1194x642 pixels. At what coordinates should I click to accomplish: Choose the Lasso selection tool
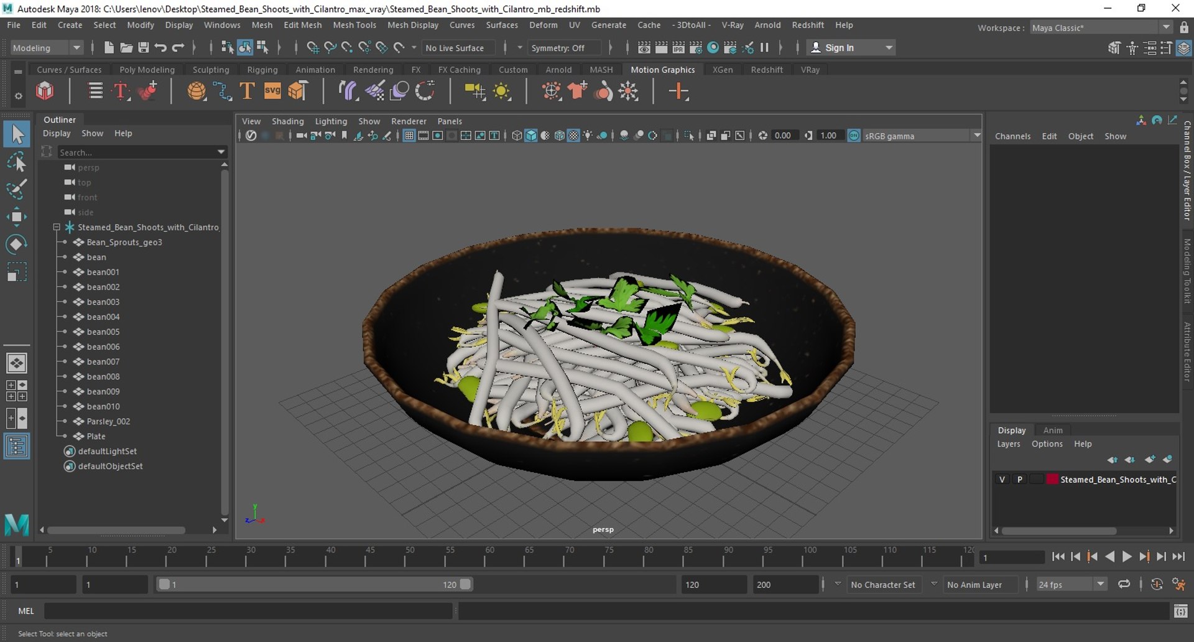17,162
